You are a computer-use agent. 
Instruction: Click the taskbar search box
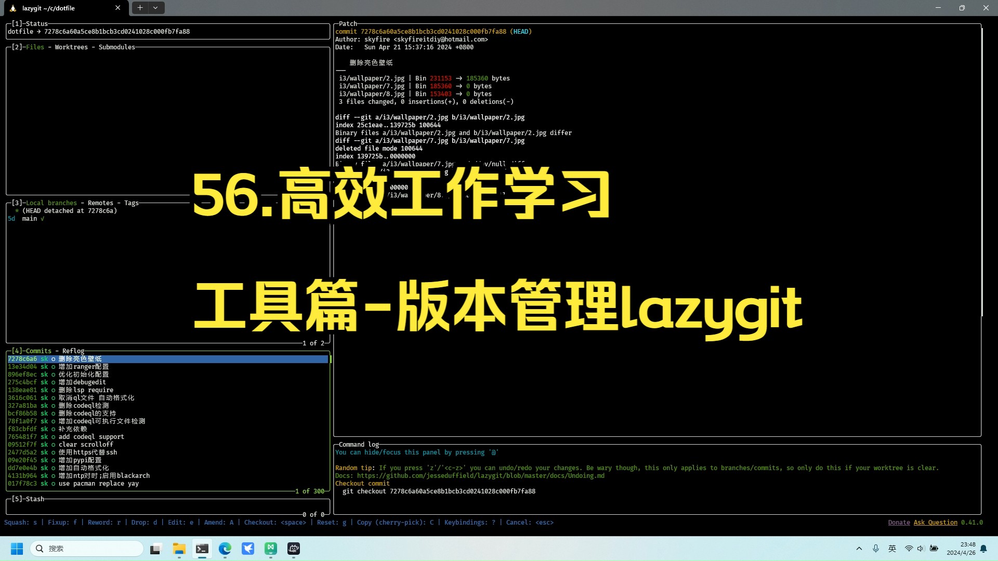coord(86,549)
